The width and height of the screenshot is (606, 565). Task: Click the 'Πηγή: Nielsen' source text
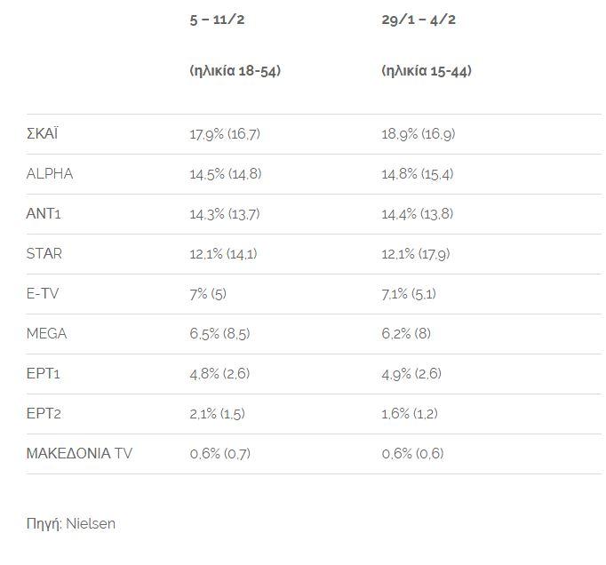[71, 523]
